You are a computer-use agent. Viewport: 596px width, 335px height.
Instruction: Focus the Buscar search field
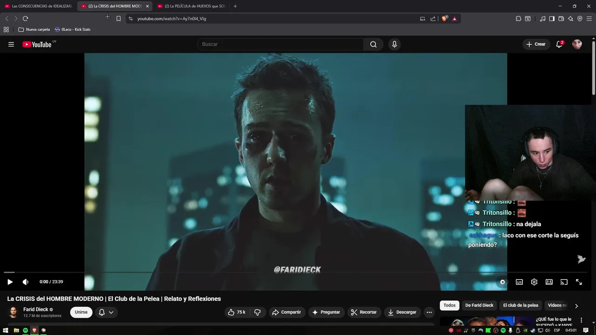tap(280, 44)
